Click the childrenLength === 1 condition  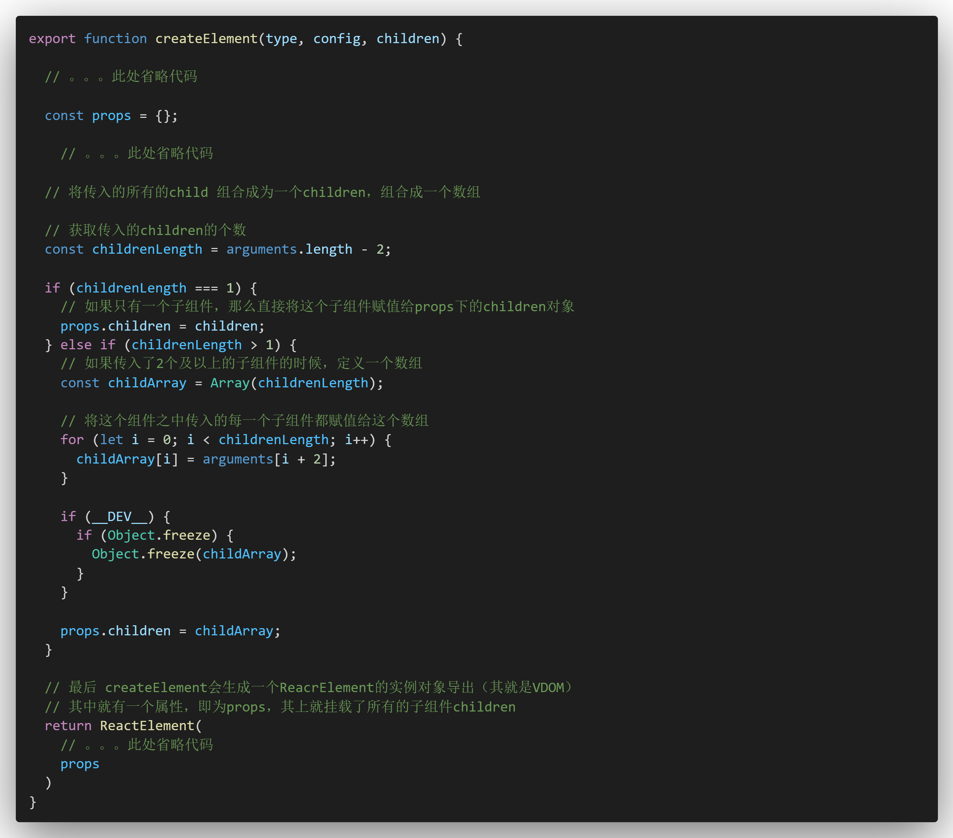point(154,288)
